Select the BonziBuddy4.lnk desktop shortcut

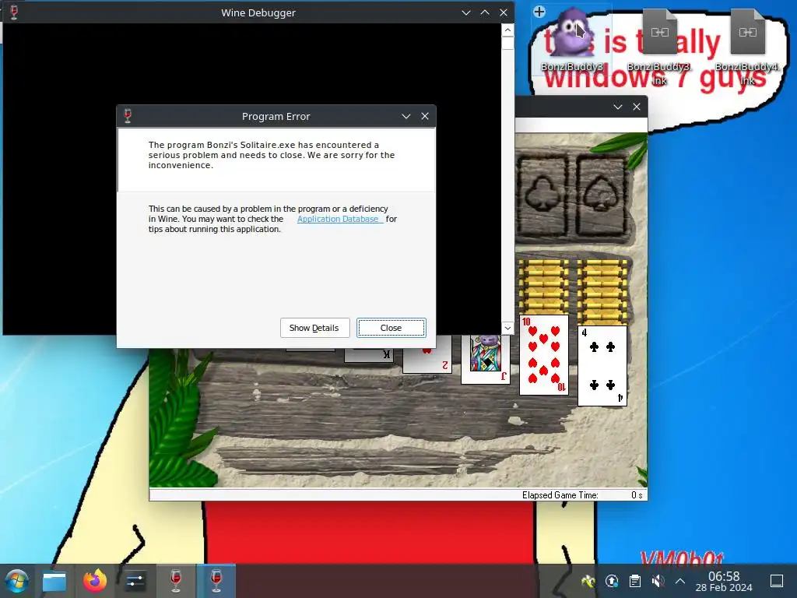747,47
